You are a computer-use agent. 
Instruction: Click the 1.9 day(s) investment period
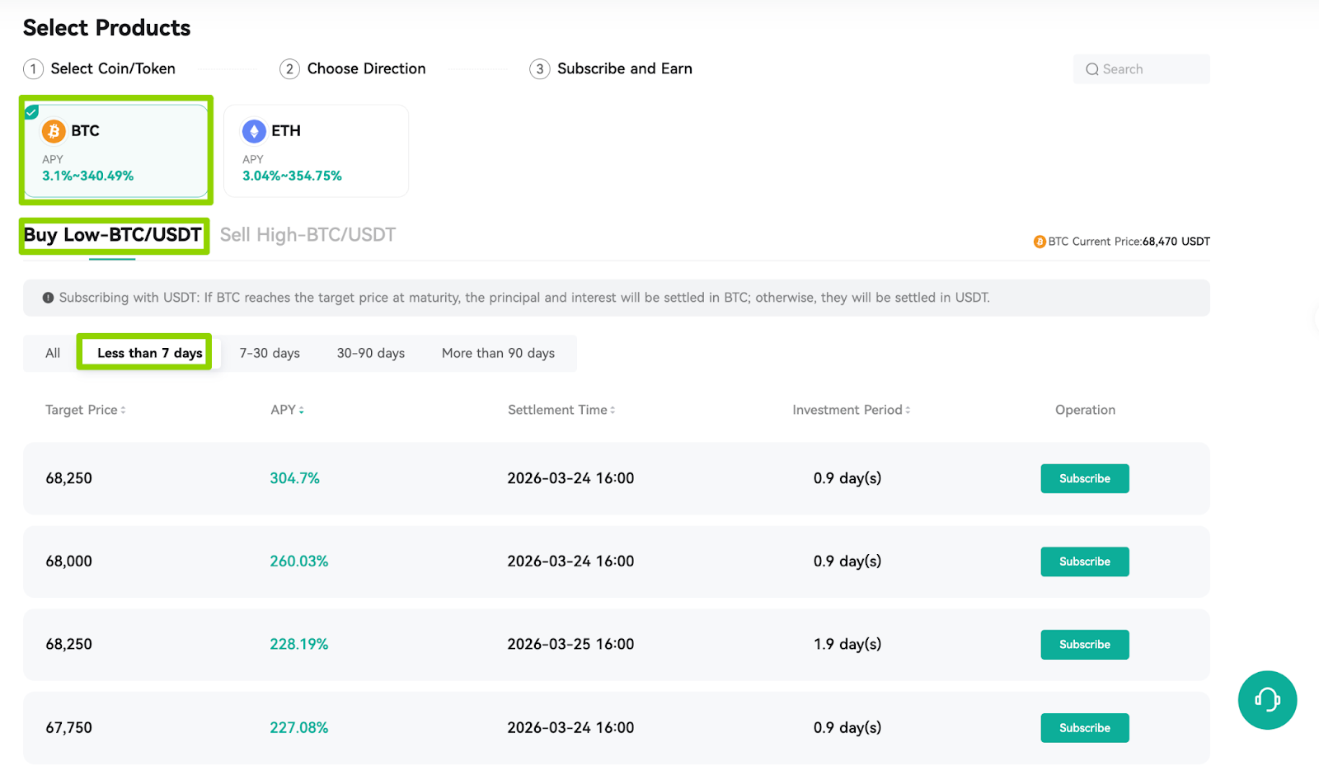[x=847, y=645]
